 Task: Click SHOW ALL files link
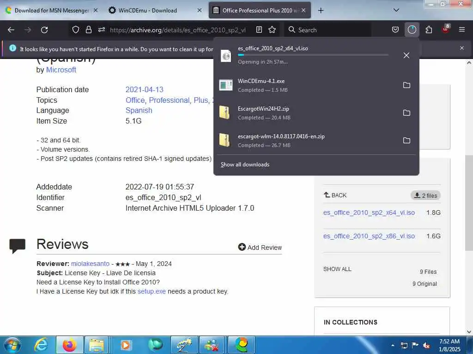tap(337, 269)
